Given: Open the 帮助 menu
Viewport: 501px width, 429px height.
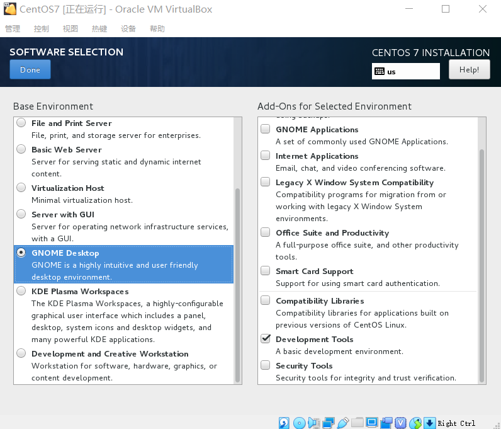Looking at the screenshot, I should tap(157, 29).
